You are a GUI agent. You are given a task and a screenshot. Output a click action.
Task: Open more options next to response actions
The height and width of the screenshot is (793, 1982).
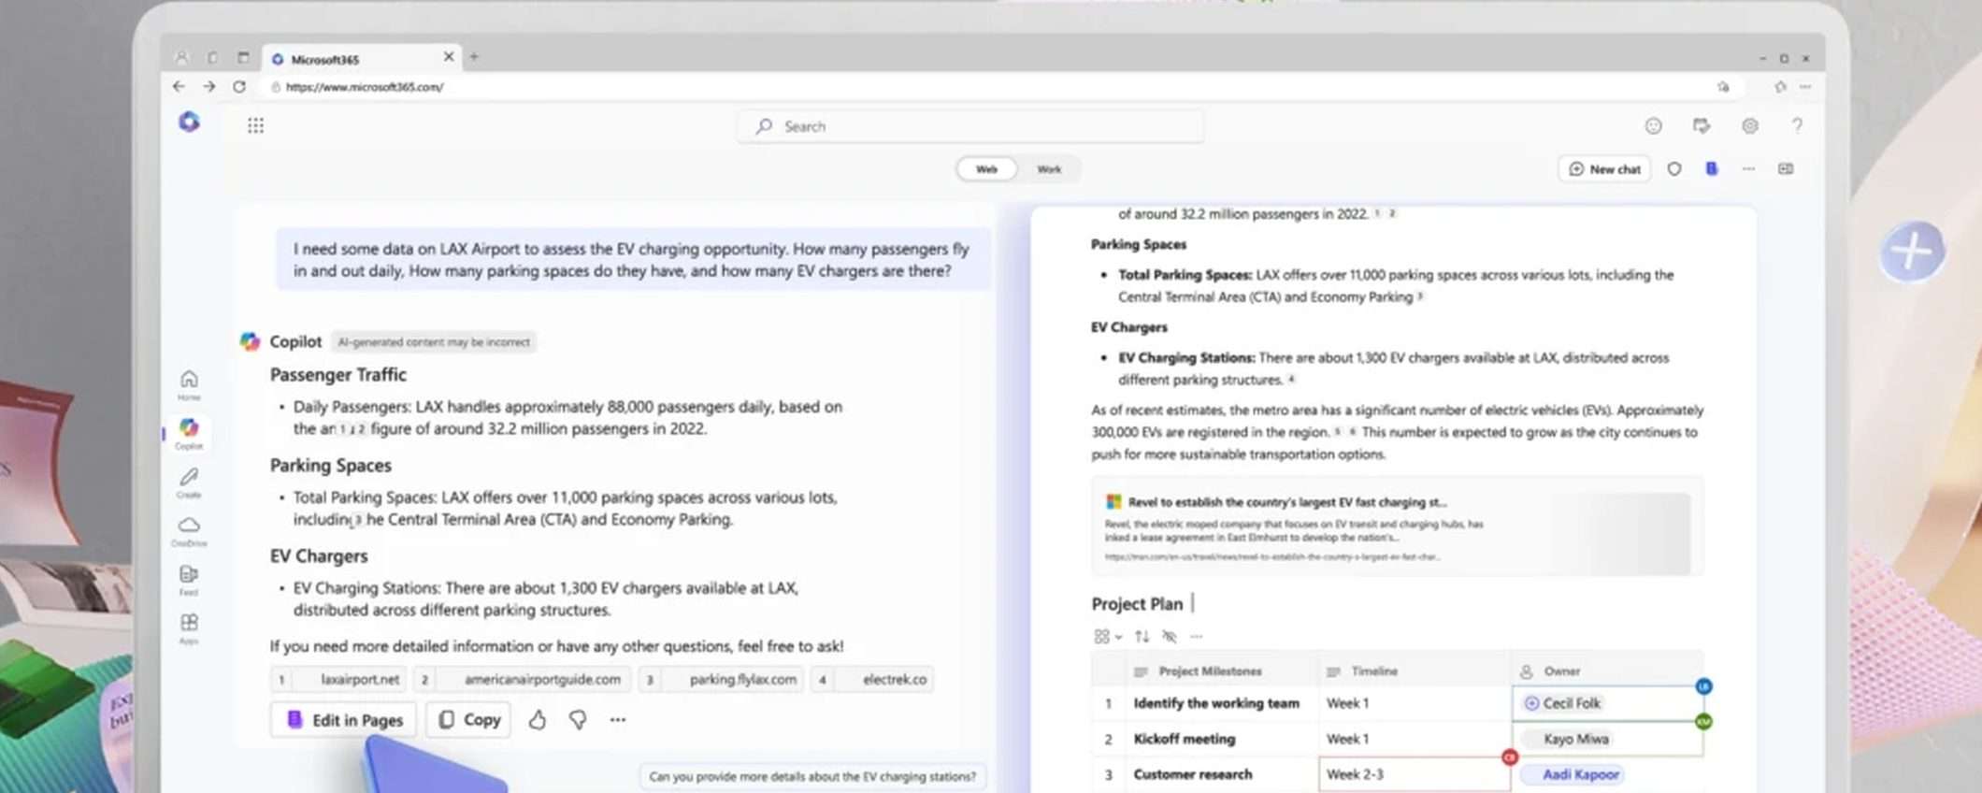(x=618, y=720)
